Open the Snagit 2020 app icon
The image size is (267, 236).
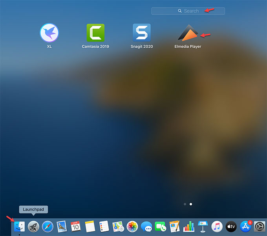tap(142, 33)
